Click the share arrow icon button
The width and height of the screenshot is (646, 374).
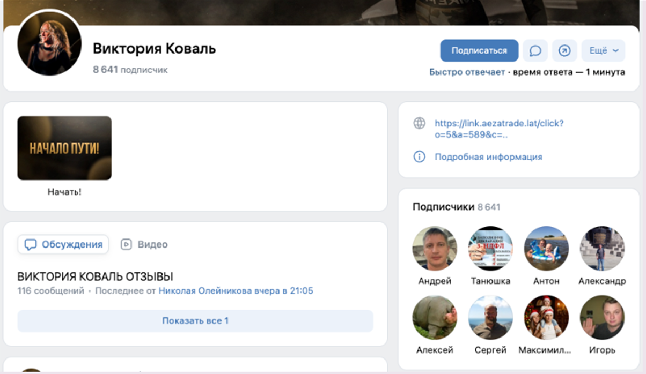564,50
